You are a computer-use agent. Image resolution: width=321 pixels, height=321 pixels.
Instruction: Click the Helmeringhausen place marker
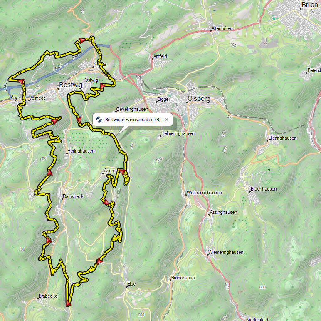click(161, 136)
